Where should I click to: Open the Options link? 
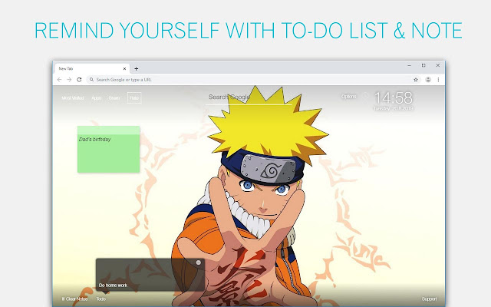tap(349, 97)
